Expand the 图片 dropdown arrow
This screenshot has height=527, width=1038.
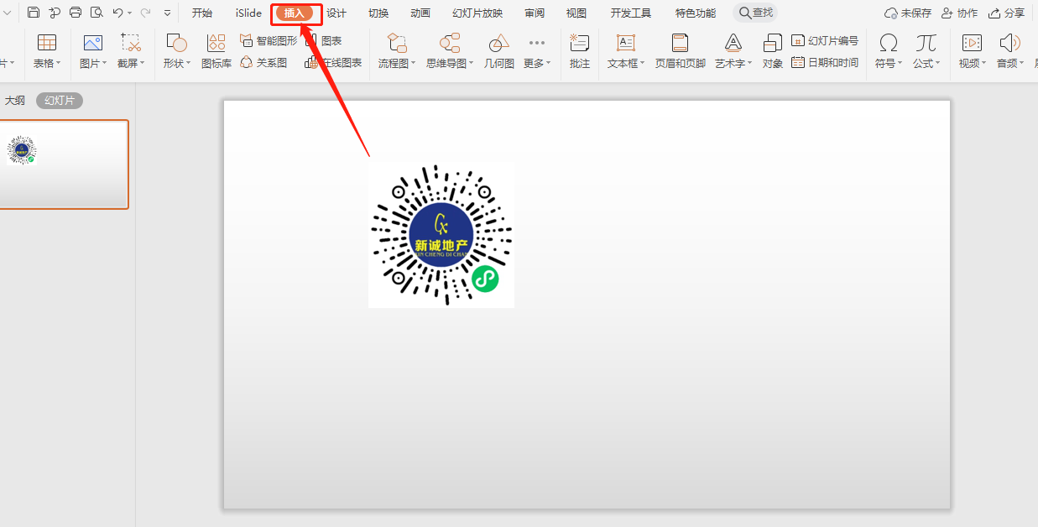click(x=105, y=64)
